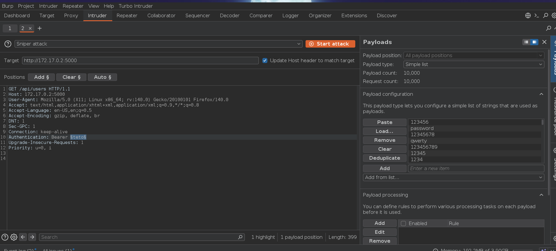Click Remove under Payload processing
Viewport: 556px width, 251px height.
pos(380,241)
